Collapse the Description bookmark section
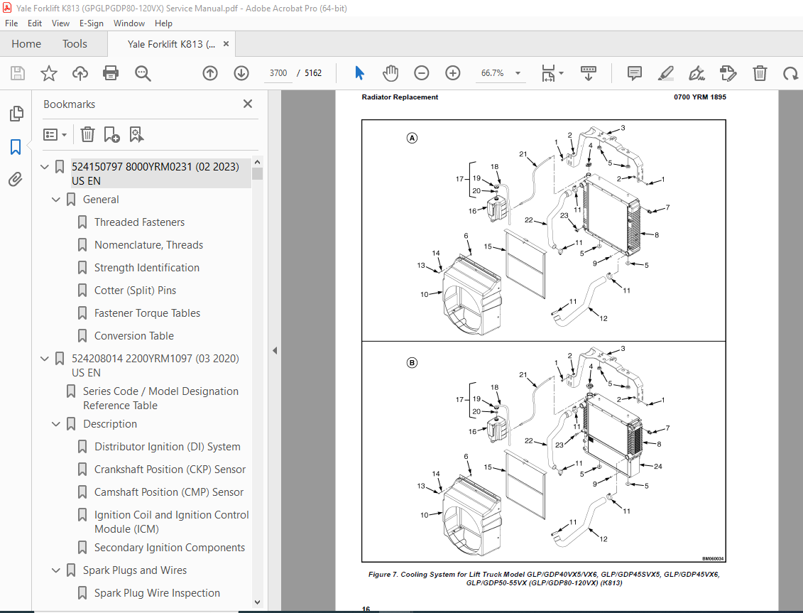803x613 pixels. (56, 424)
